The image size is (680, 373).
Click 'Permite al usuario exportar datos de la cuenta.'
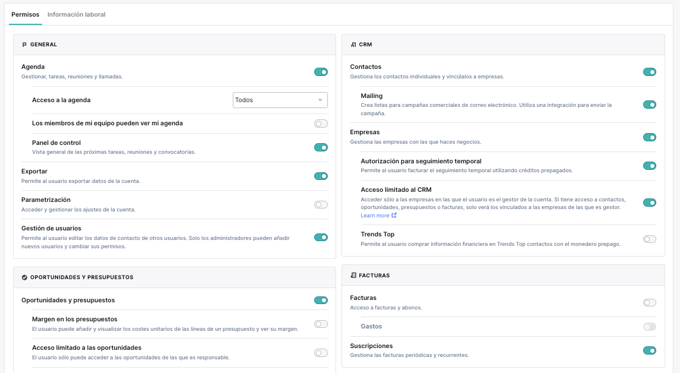(x=81, y=181)
